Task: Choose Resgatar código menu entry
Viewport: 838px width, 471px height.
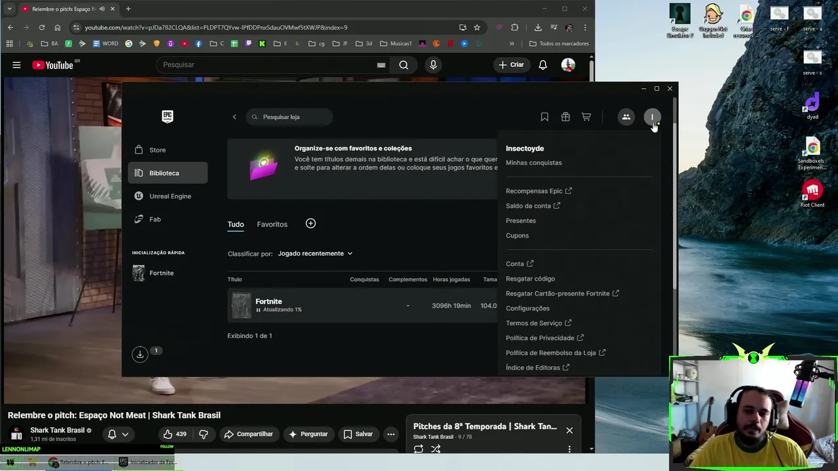Action: click(530, 279)
